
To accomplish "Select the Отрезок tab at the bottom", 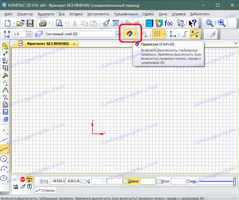I will pyautogui.click(x=46, y=190).
